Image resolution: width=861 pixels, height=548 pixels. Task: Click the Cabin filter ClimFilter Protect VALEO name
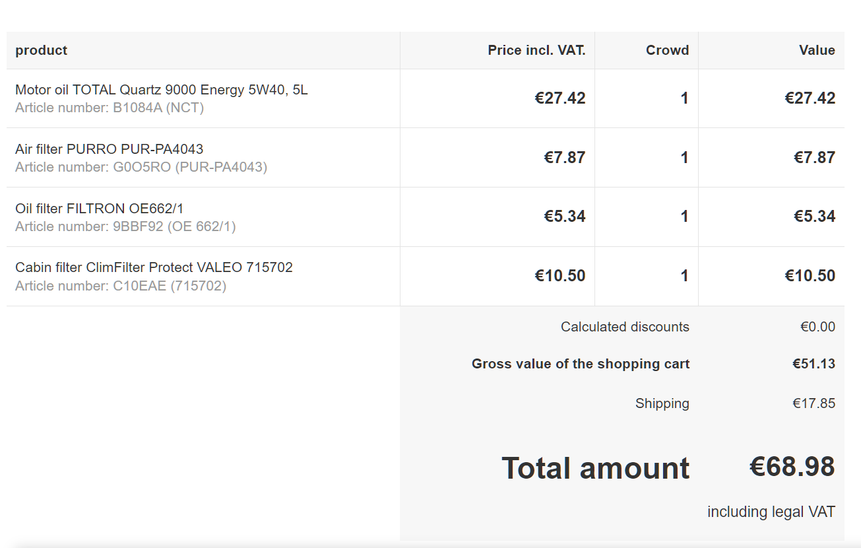coord(154,267)
